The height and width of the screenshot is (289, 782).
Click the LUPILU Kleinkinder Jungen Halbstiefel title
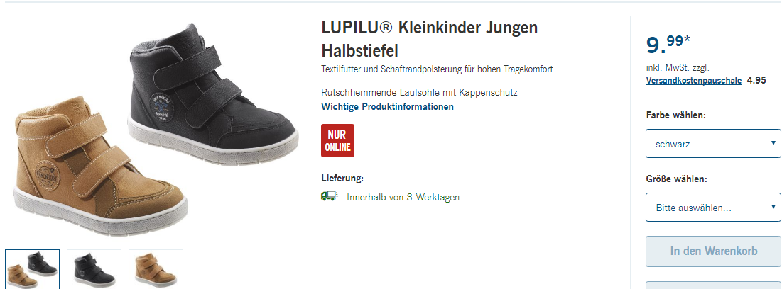(430, 39)
